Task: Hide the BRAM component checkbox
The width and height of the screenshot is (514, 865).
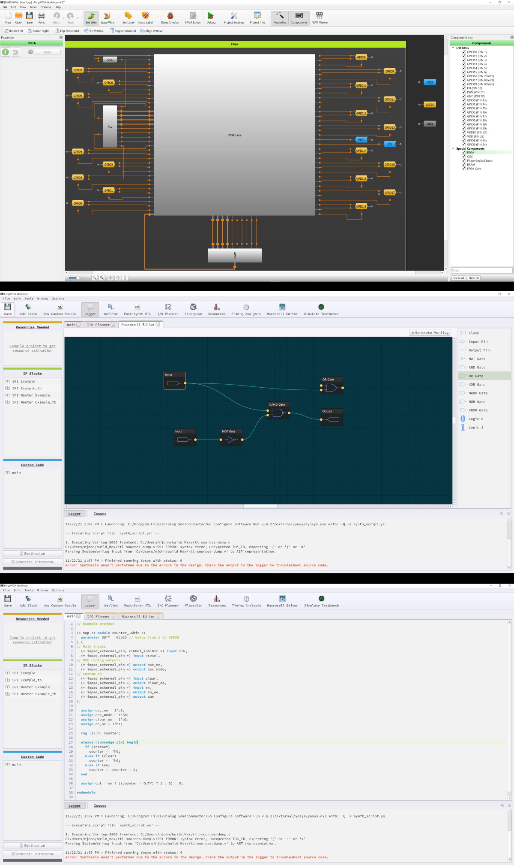Action: coord(463,165)
